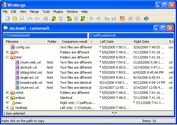The width and height of the screenshot is (177, 125).
Task: Maximize the docbook\ - customxsl\ child window
Action: click(x=163, y=28)
